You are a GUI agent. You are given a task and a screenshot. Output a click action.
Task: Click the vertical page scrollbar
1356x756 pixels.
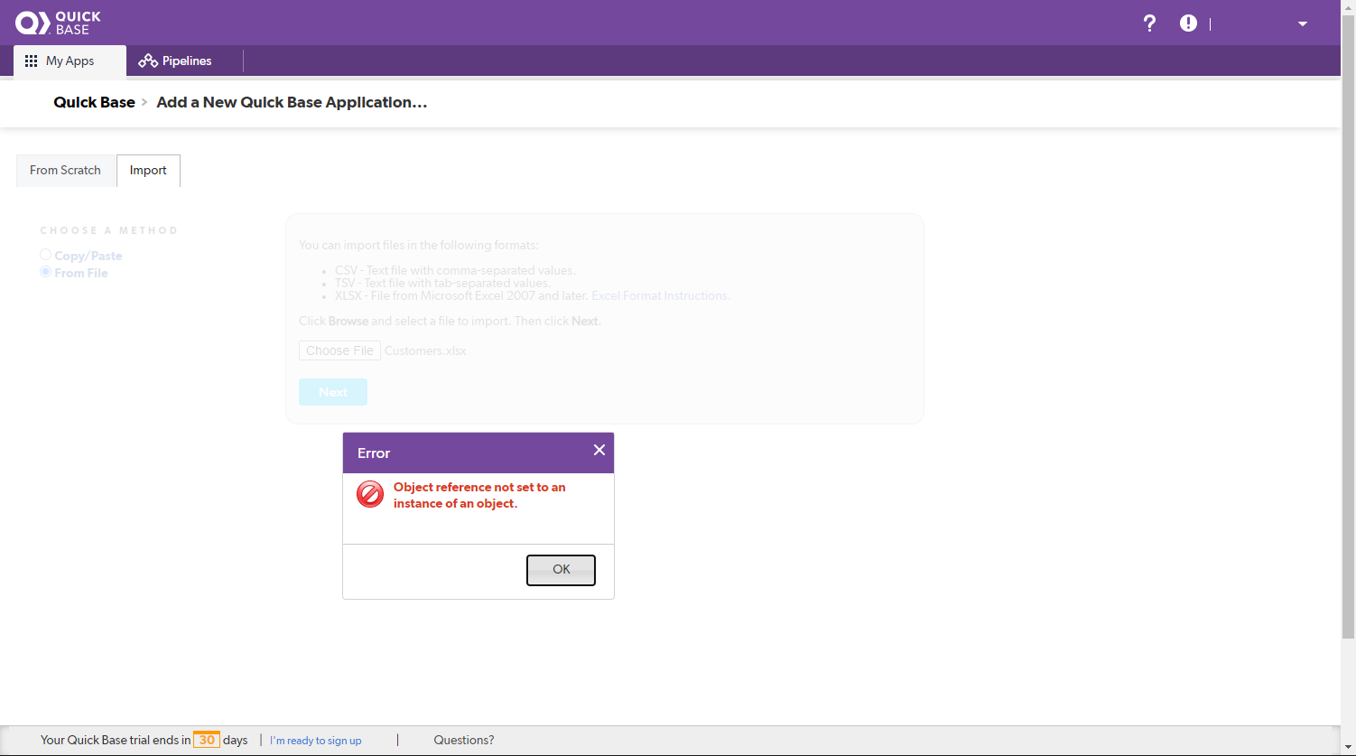tap(1348, 325)
